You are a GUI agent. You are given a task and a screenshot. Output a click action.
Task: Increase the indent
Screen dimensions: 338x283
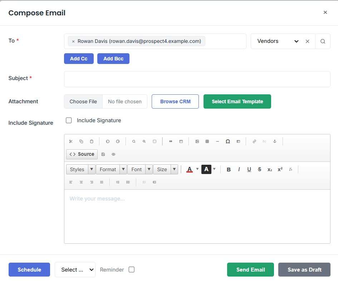[x=155, y=182]
